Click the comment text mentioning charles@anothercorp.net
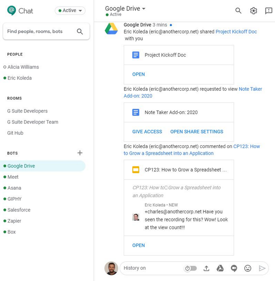This screenshot has width=275, height=281. [x=186, y=219]
